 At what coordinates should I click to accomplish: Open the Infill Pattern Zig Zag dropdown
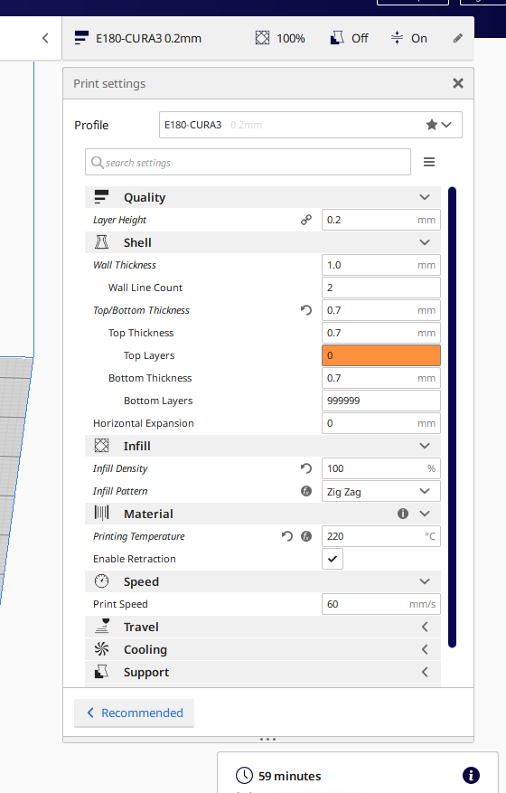click(381, 491)
